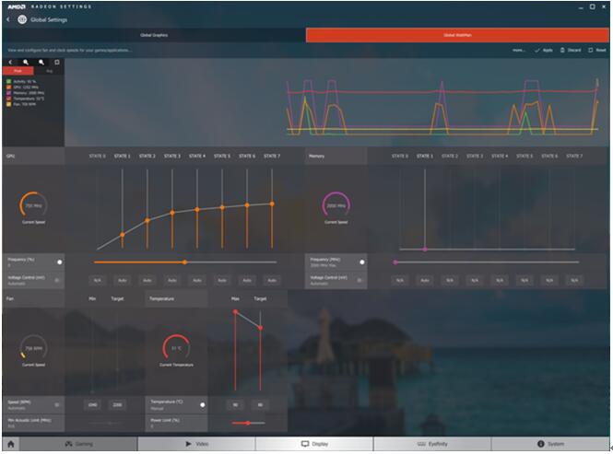Click the fan Min speed value field

click(93, 405)
